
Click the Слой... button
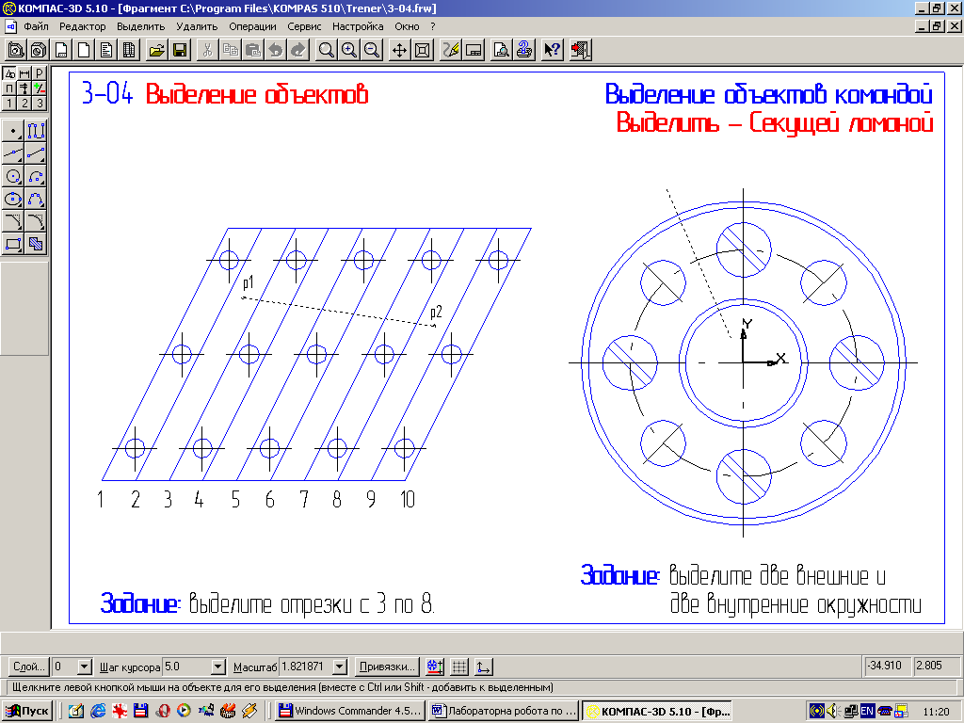coord(29,667)
